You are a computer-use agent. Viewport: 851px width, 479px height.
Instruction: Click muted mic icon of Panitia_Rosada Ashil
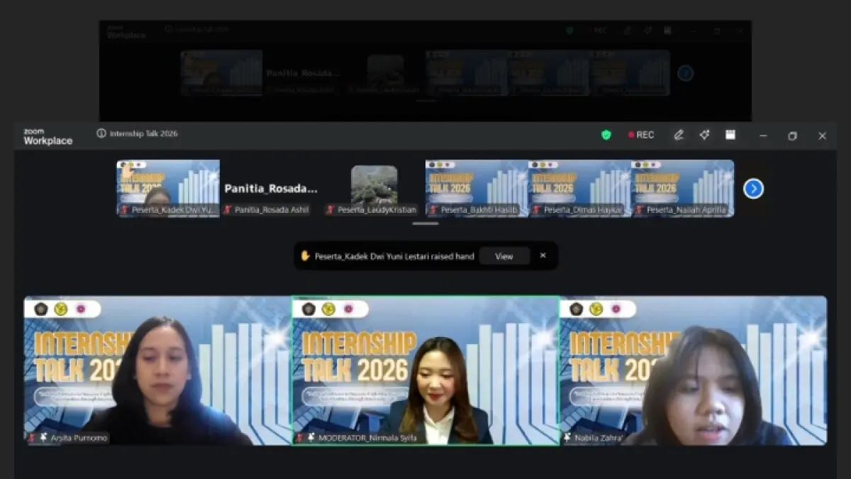click(228, 210)
